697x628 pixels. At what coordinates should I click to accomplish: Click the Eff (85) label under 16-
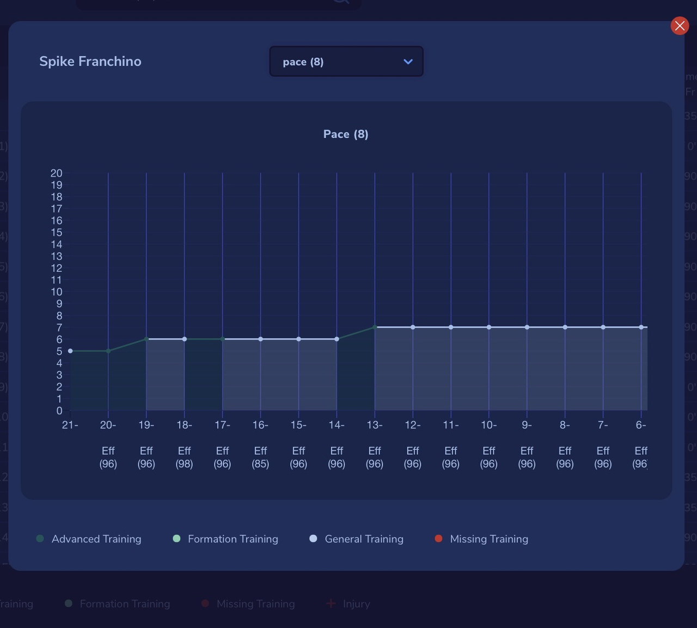(260, 458)
